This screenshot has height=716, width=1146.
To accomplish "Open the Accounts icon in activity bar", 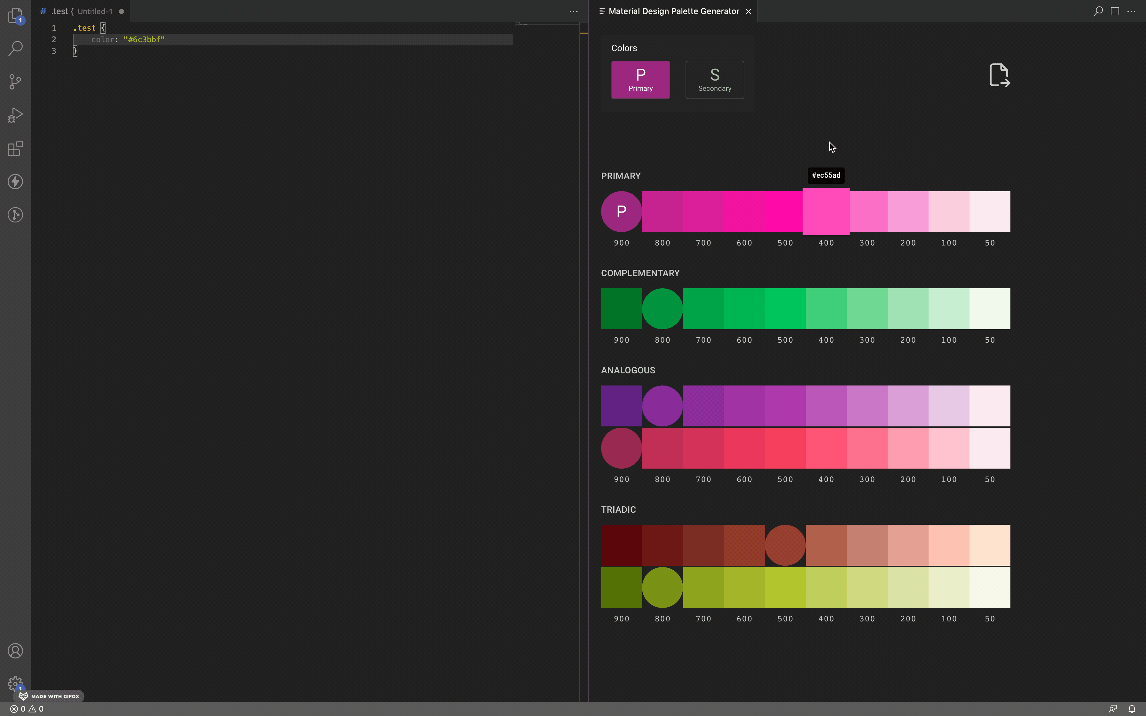I will tap(15, 651).
